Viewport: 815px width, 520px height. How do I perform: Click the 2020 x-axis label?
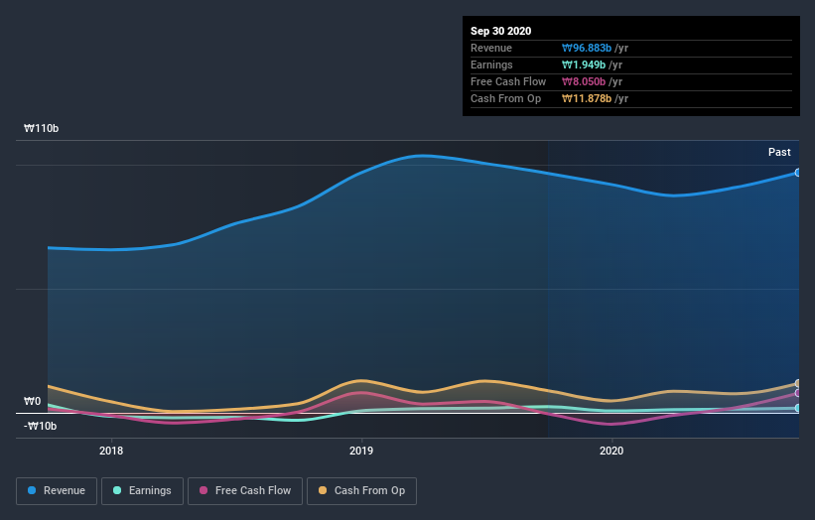pyautogui.click(x=611, y=451)
